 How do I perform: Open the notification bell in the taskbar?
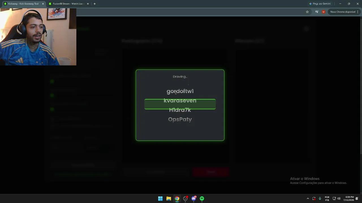[357, 198]
